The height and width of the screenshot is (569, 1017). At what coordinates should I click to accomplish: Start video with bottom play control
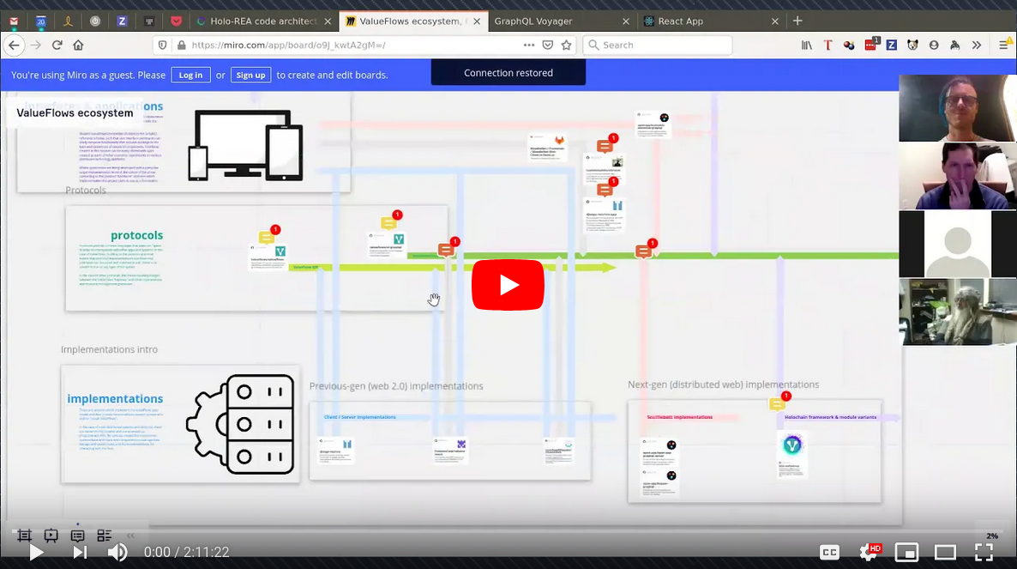pyautogui.click(x=36, y=552)
